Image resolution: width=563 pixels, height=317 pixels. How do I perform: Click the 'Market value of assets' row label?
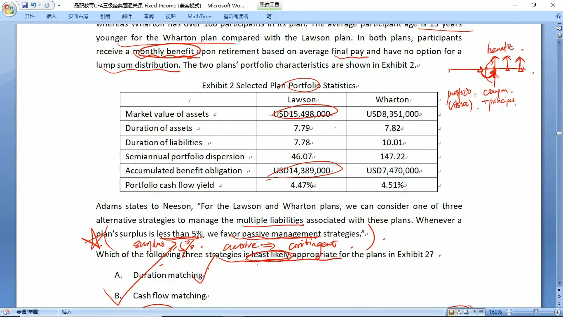pyautogui.click(x=167, y=114)
